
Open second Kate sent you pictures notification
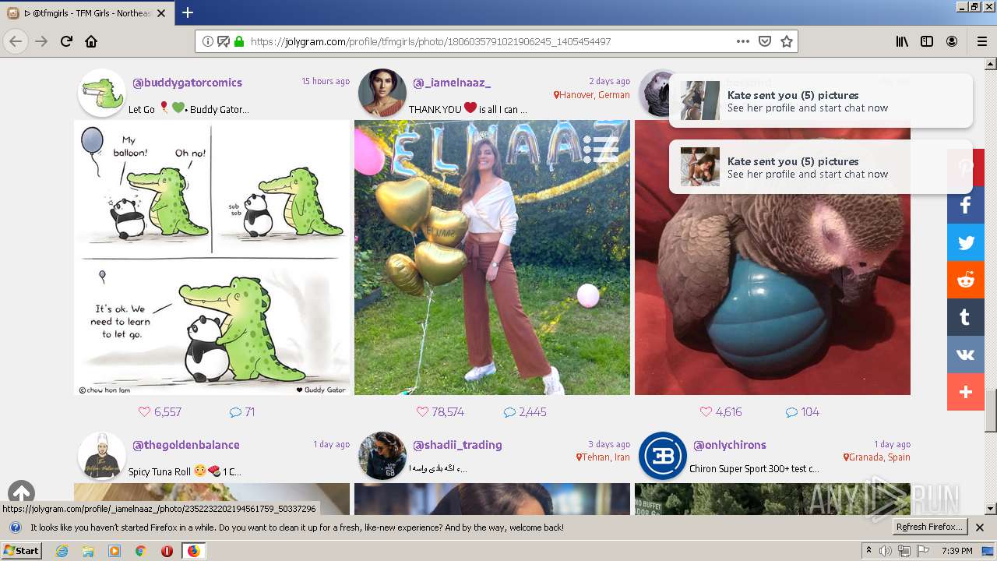821,167
